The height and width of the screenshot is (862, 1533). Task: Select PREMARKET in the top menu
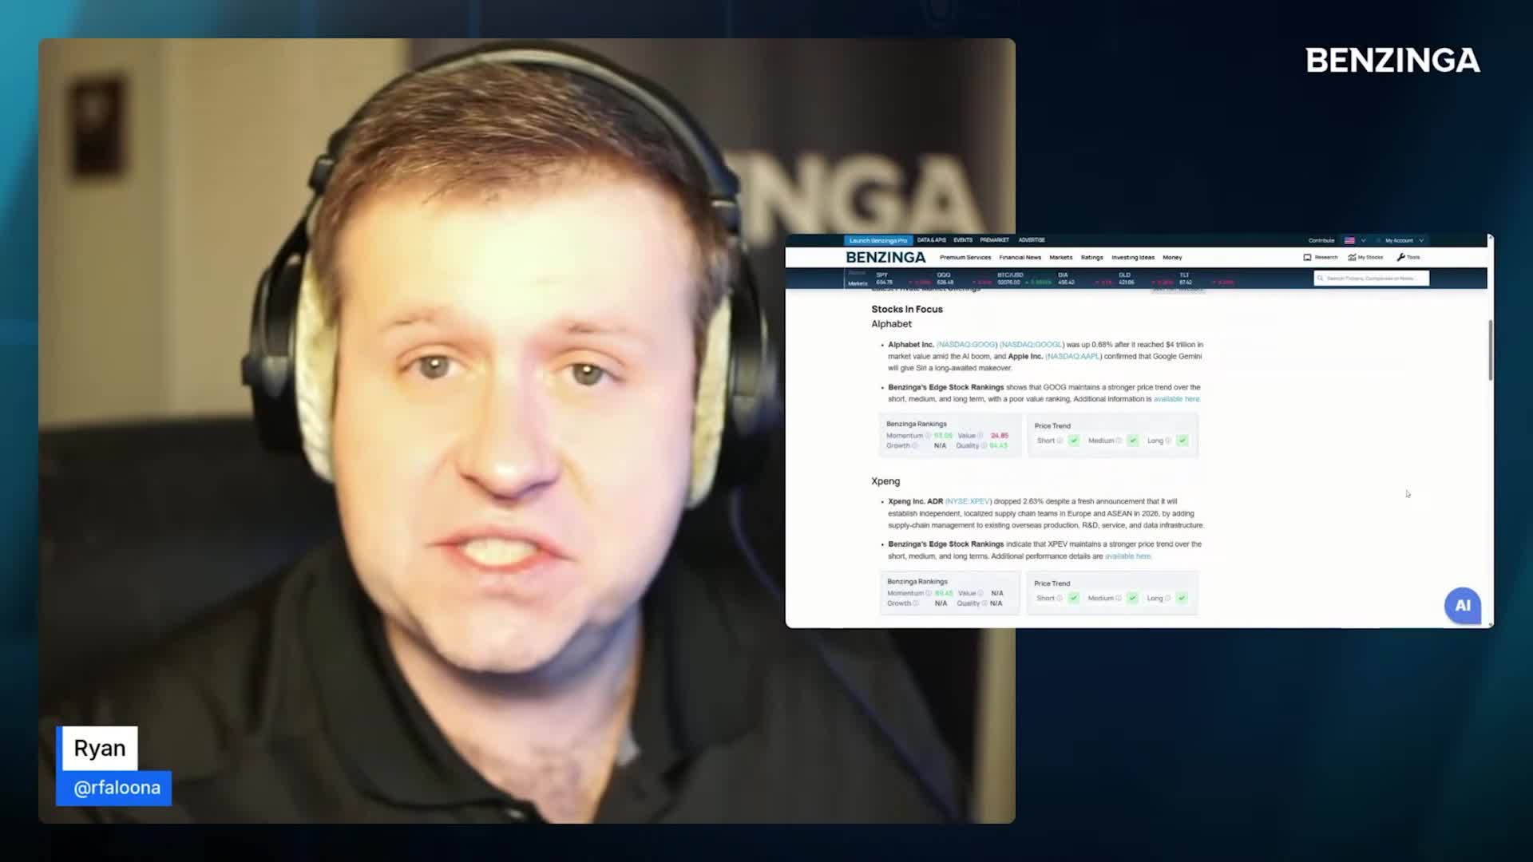995,240
